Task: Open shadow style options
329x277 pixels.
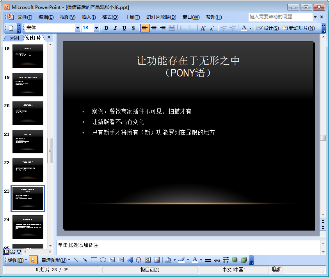Action: [x=235, y=260]
